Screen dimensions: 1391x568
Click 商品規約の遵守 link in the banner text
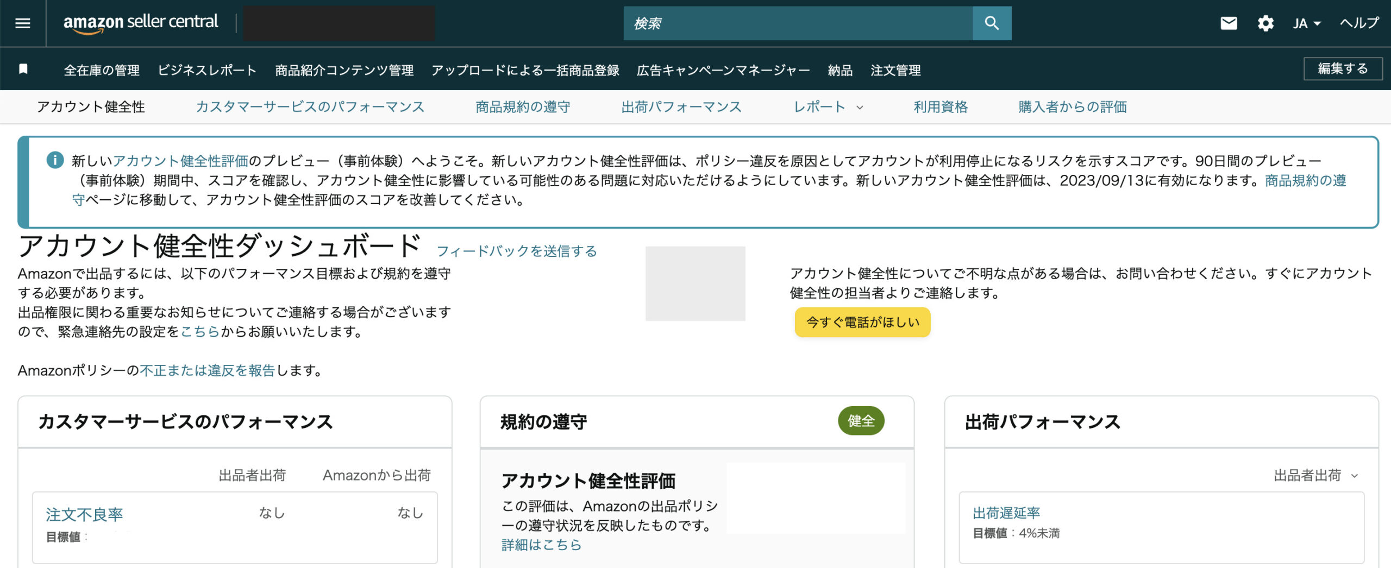[1305, 180]
